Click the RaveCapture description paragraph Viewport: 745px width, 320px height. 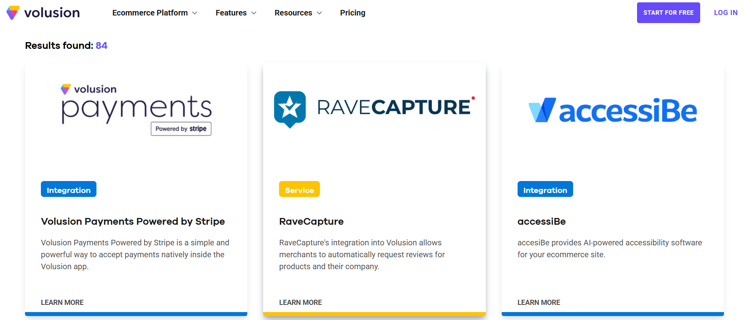click(362, 254)
